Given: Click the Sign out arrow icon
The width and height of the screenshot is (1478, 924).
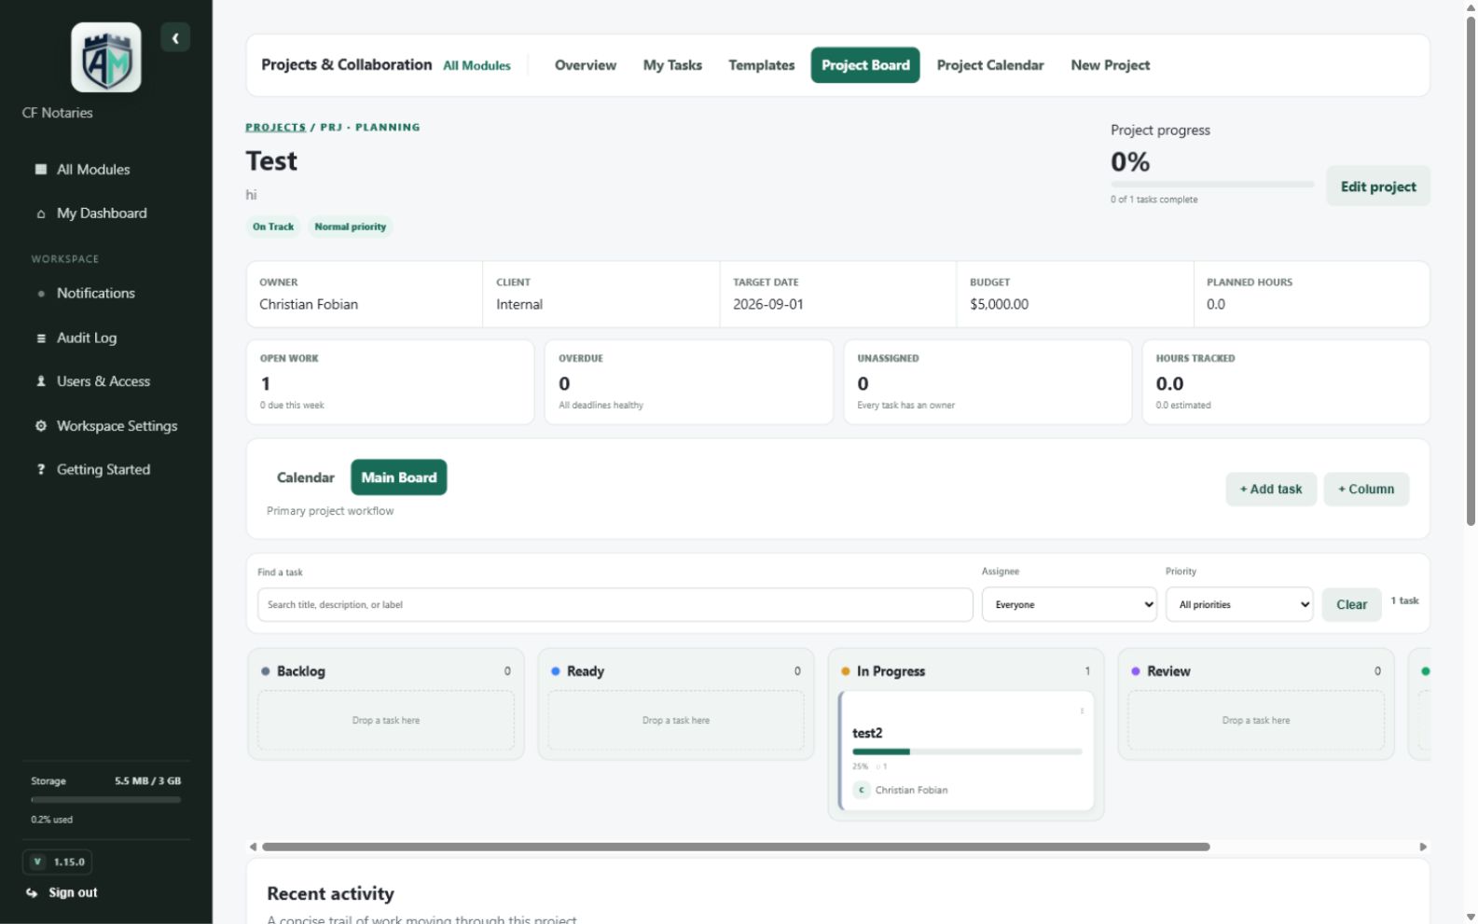Looking at the screenshot, I should (x=33, y=893).
